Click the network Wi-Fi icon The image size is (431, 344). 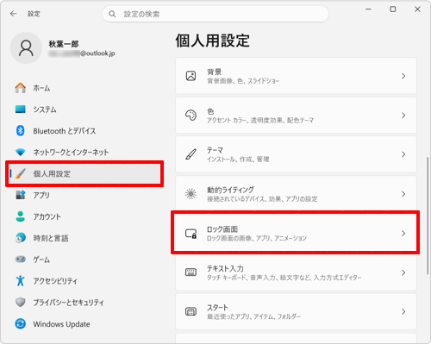point(21,152)
